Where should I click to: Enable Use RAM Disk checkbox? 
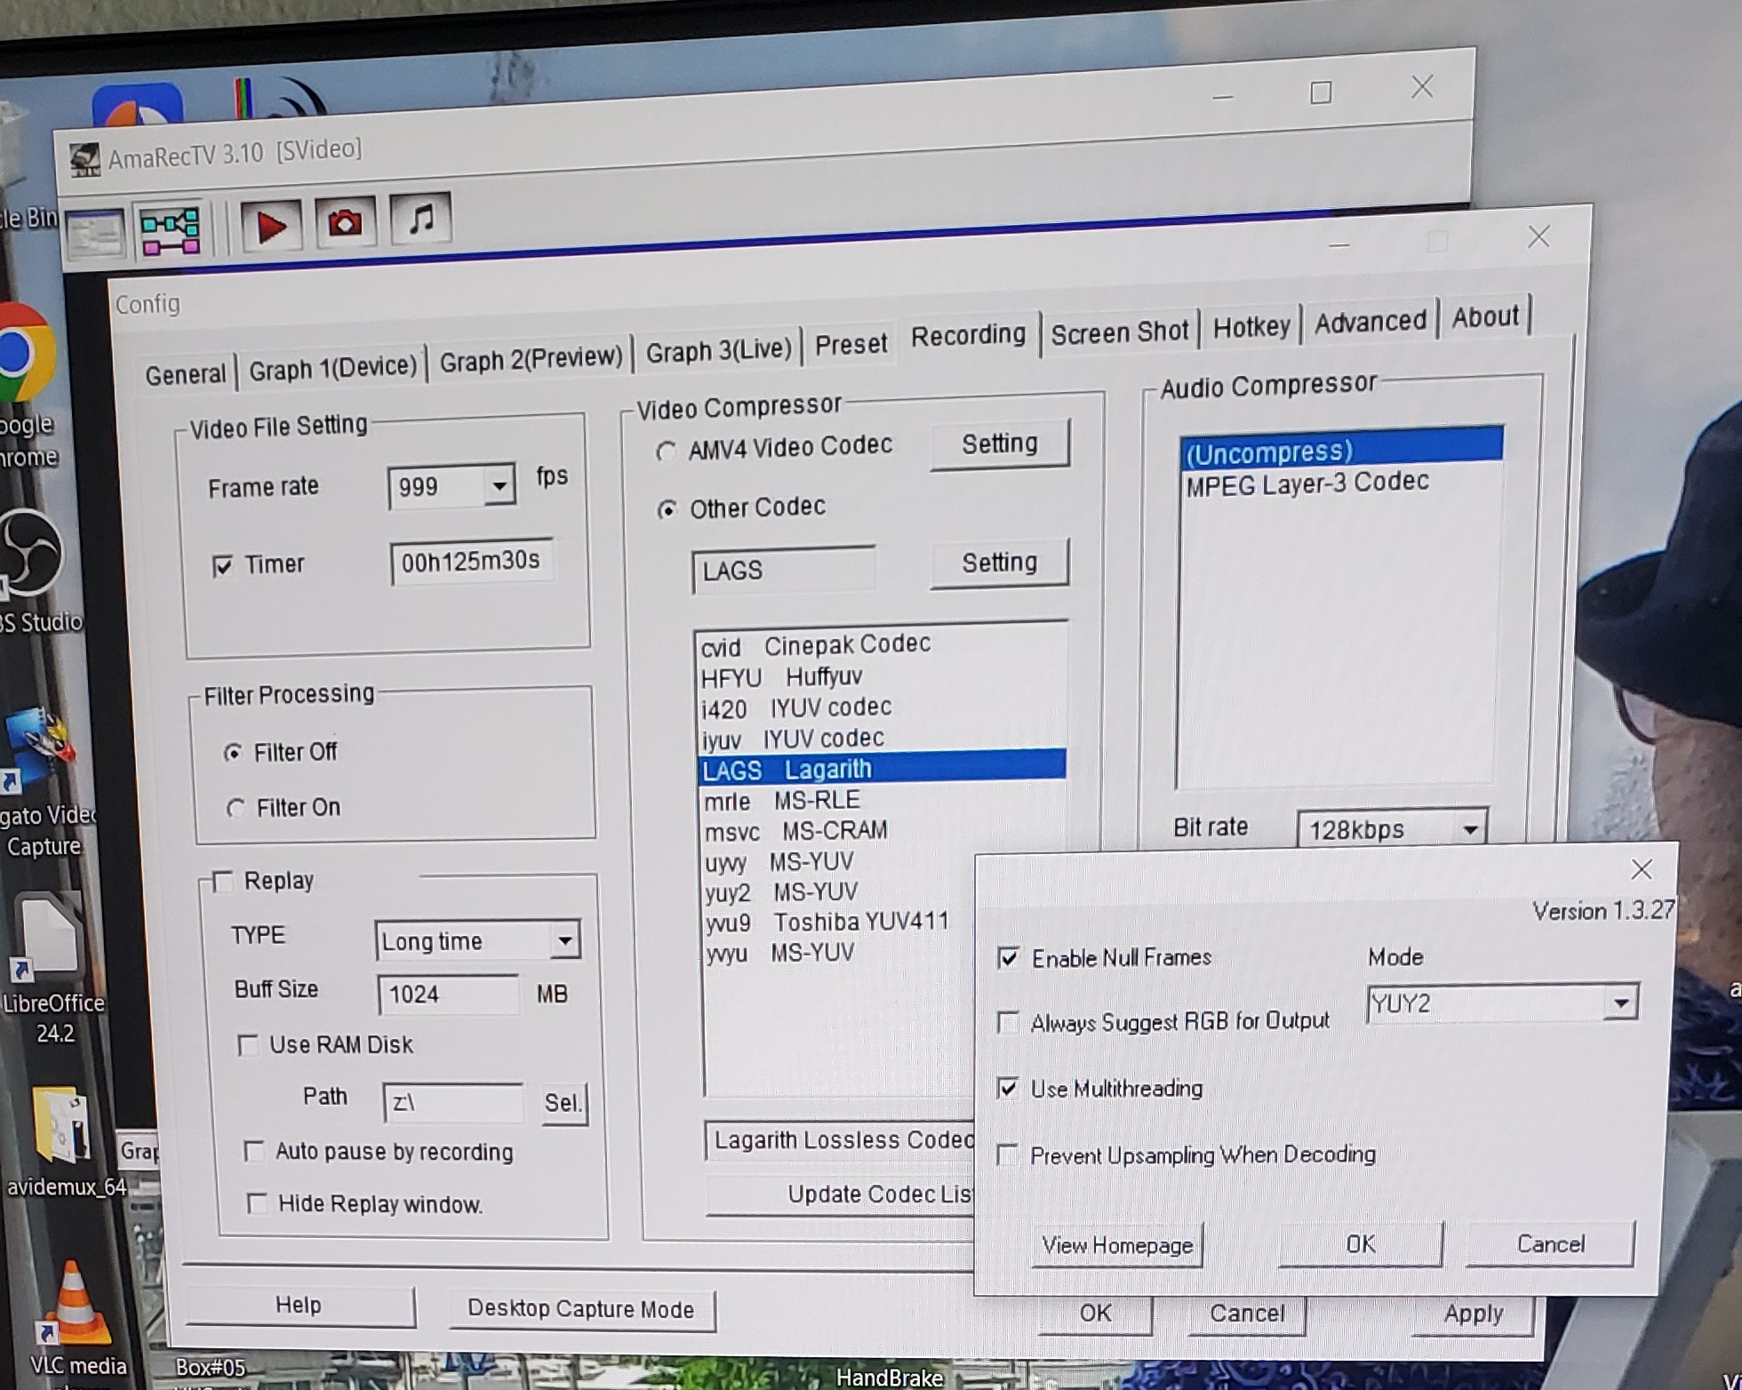(248, 1044)
